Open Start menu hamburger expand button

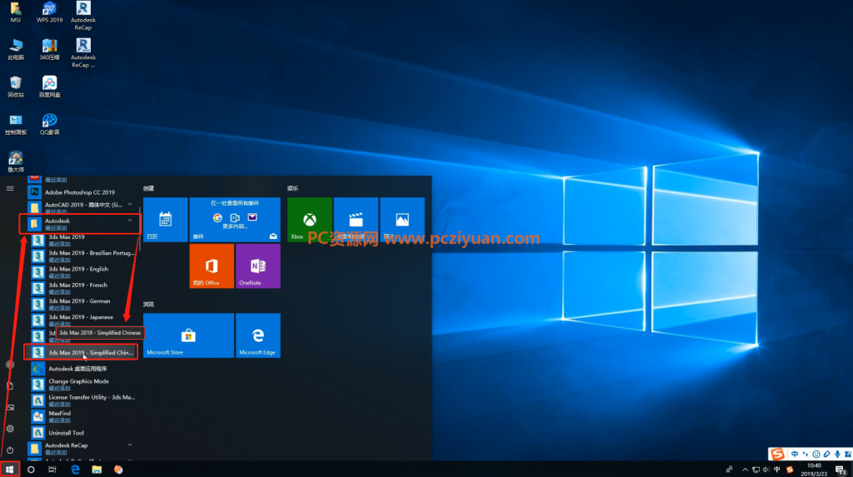(x=10, y=188)
